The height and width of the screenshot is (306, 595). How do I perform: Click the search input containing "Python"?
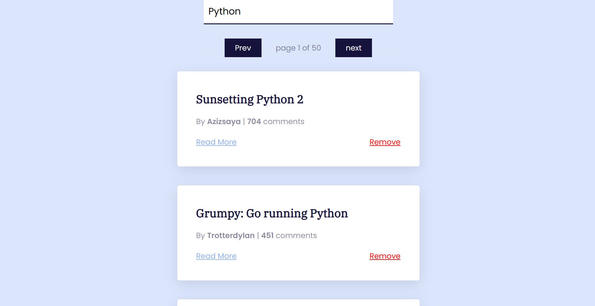(x=298, y=12)
